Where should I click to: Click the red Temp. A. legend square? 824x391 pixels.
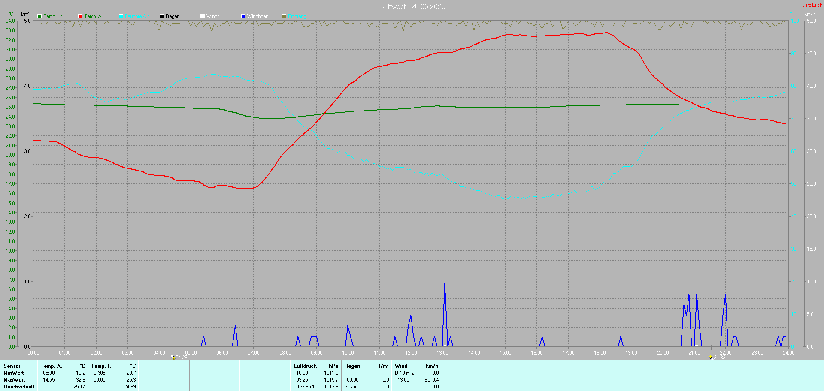pyautogui.click(x=80, y=16)
